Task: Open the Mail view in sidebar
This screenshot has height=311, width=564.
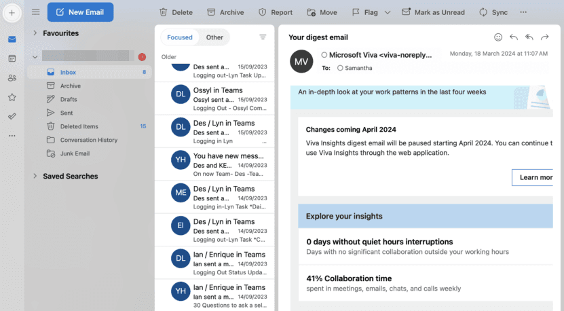Action: click(12, 39)
